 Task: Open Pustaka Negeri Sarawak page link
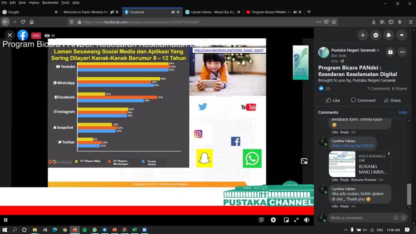(x=353, y=50)
